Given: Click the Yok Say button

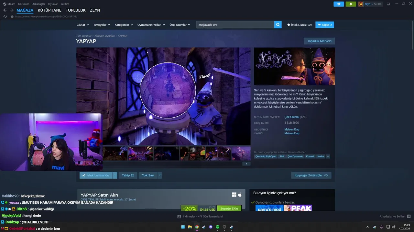Looking at the screenshot, I should [x=148, y=175].
